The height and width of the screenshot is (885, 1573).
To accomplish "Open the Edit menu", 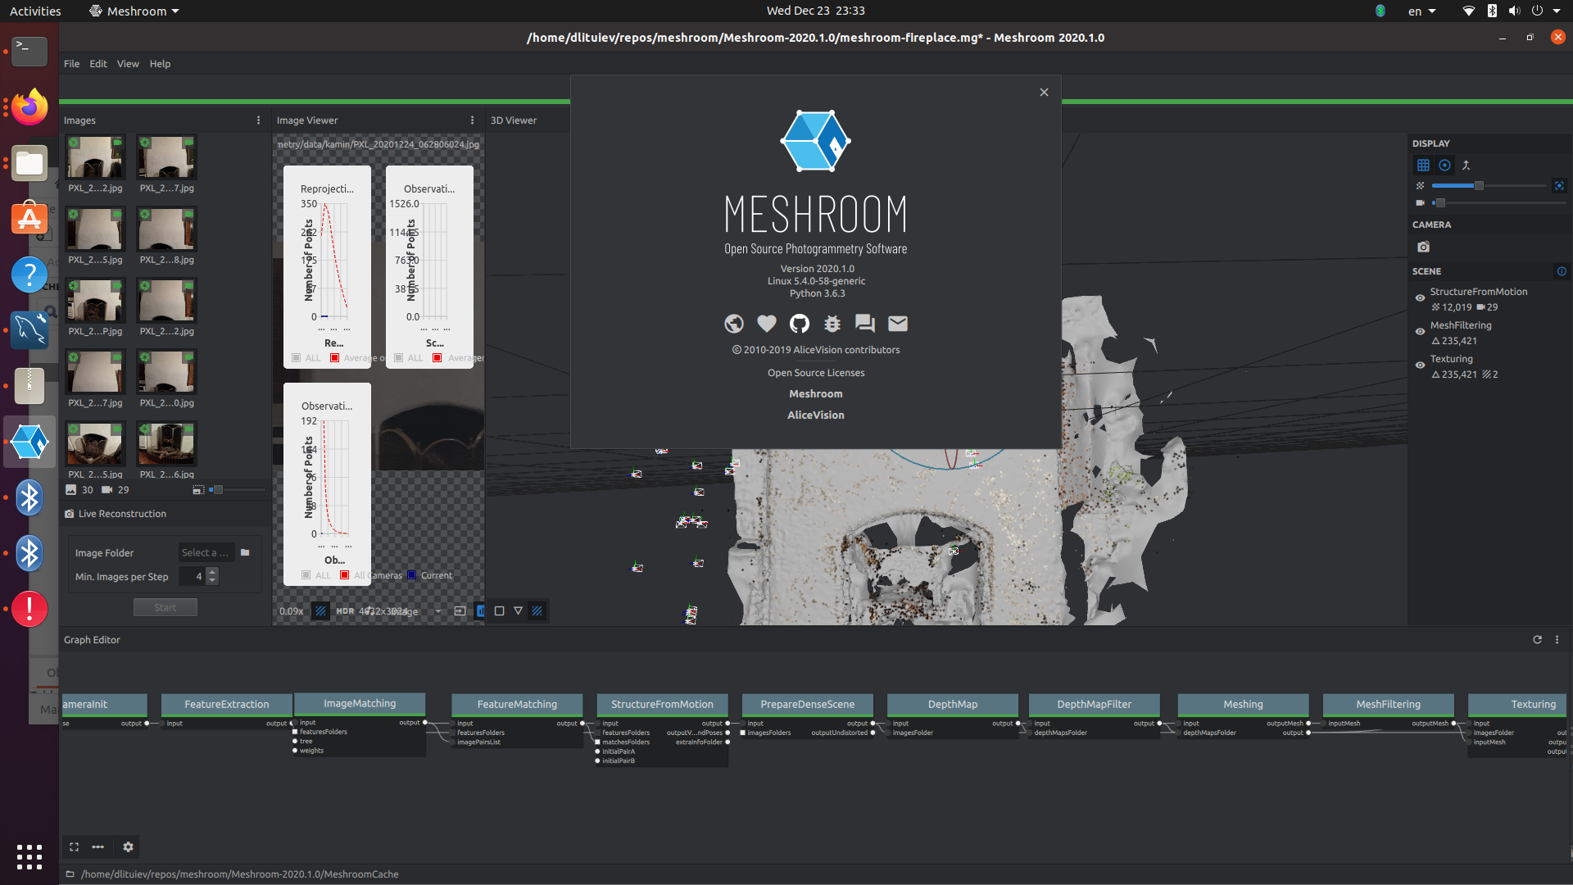I will (x=98, y=64).
